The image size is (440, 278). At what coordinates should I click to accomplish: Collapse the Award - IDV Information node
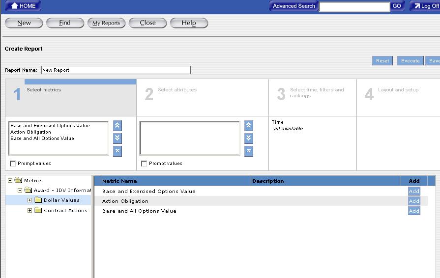pyautogui.click(x=20, y=190)
